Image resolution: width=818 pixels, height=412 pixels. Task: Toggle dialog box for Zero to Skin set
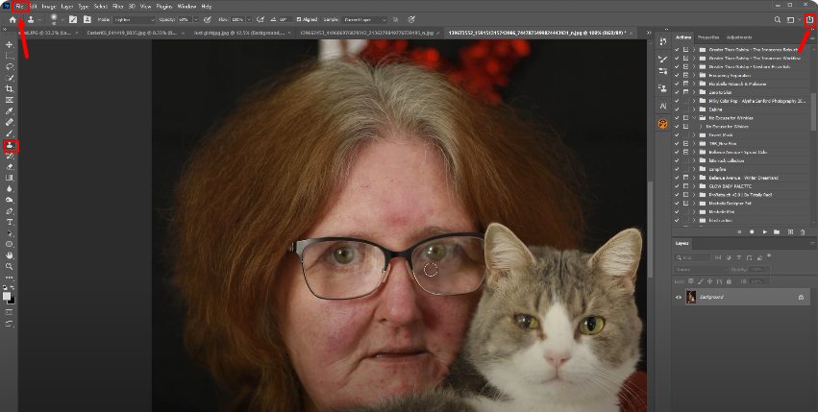pos(686,92)
